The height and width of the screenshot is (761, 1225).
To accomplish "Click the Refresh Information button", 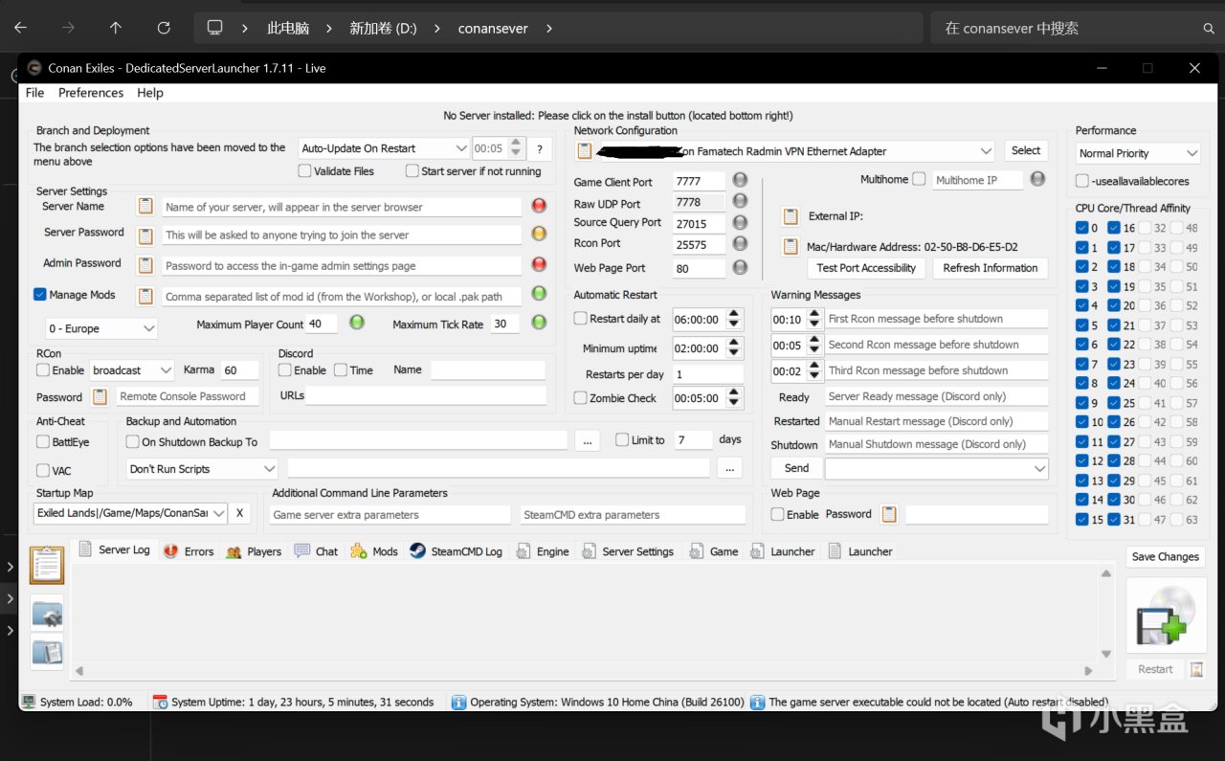I will click(x=991, y=268).
